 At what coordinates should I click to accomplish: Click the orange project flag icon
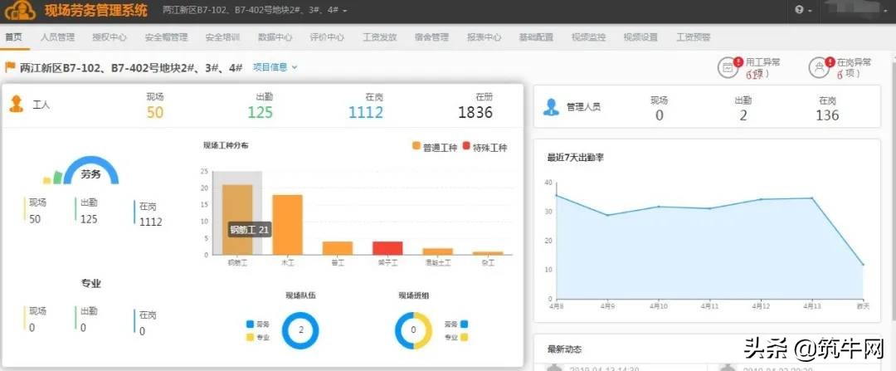tap(10, 67)
